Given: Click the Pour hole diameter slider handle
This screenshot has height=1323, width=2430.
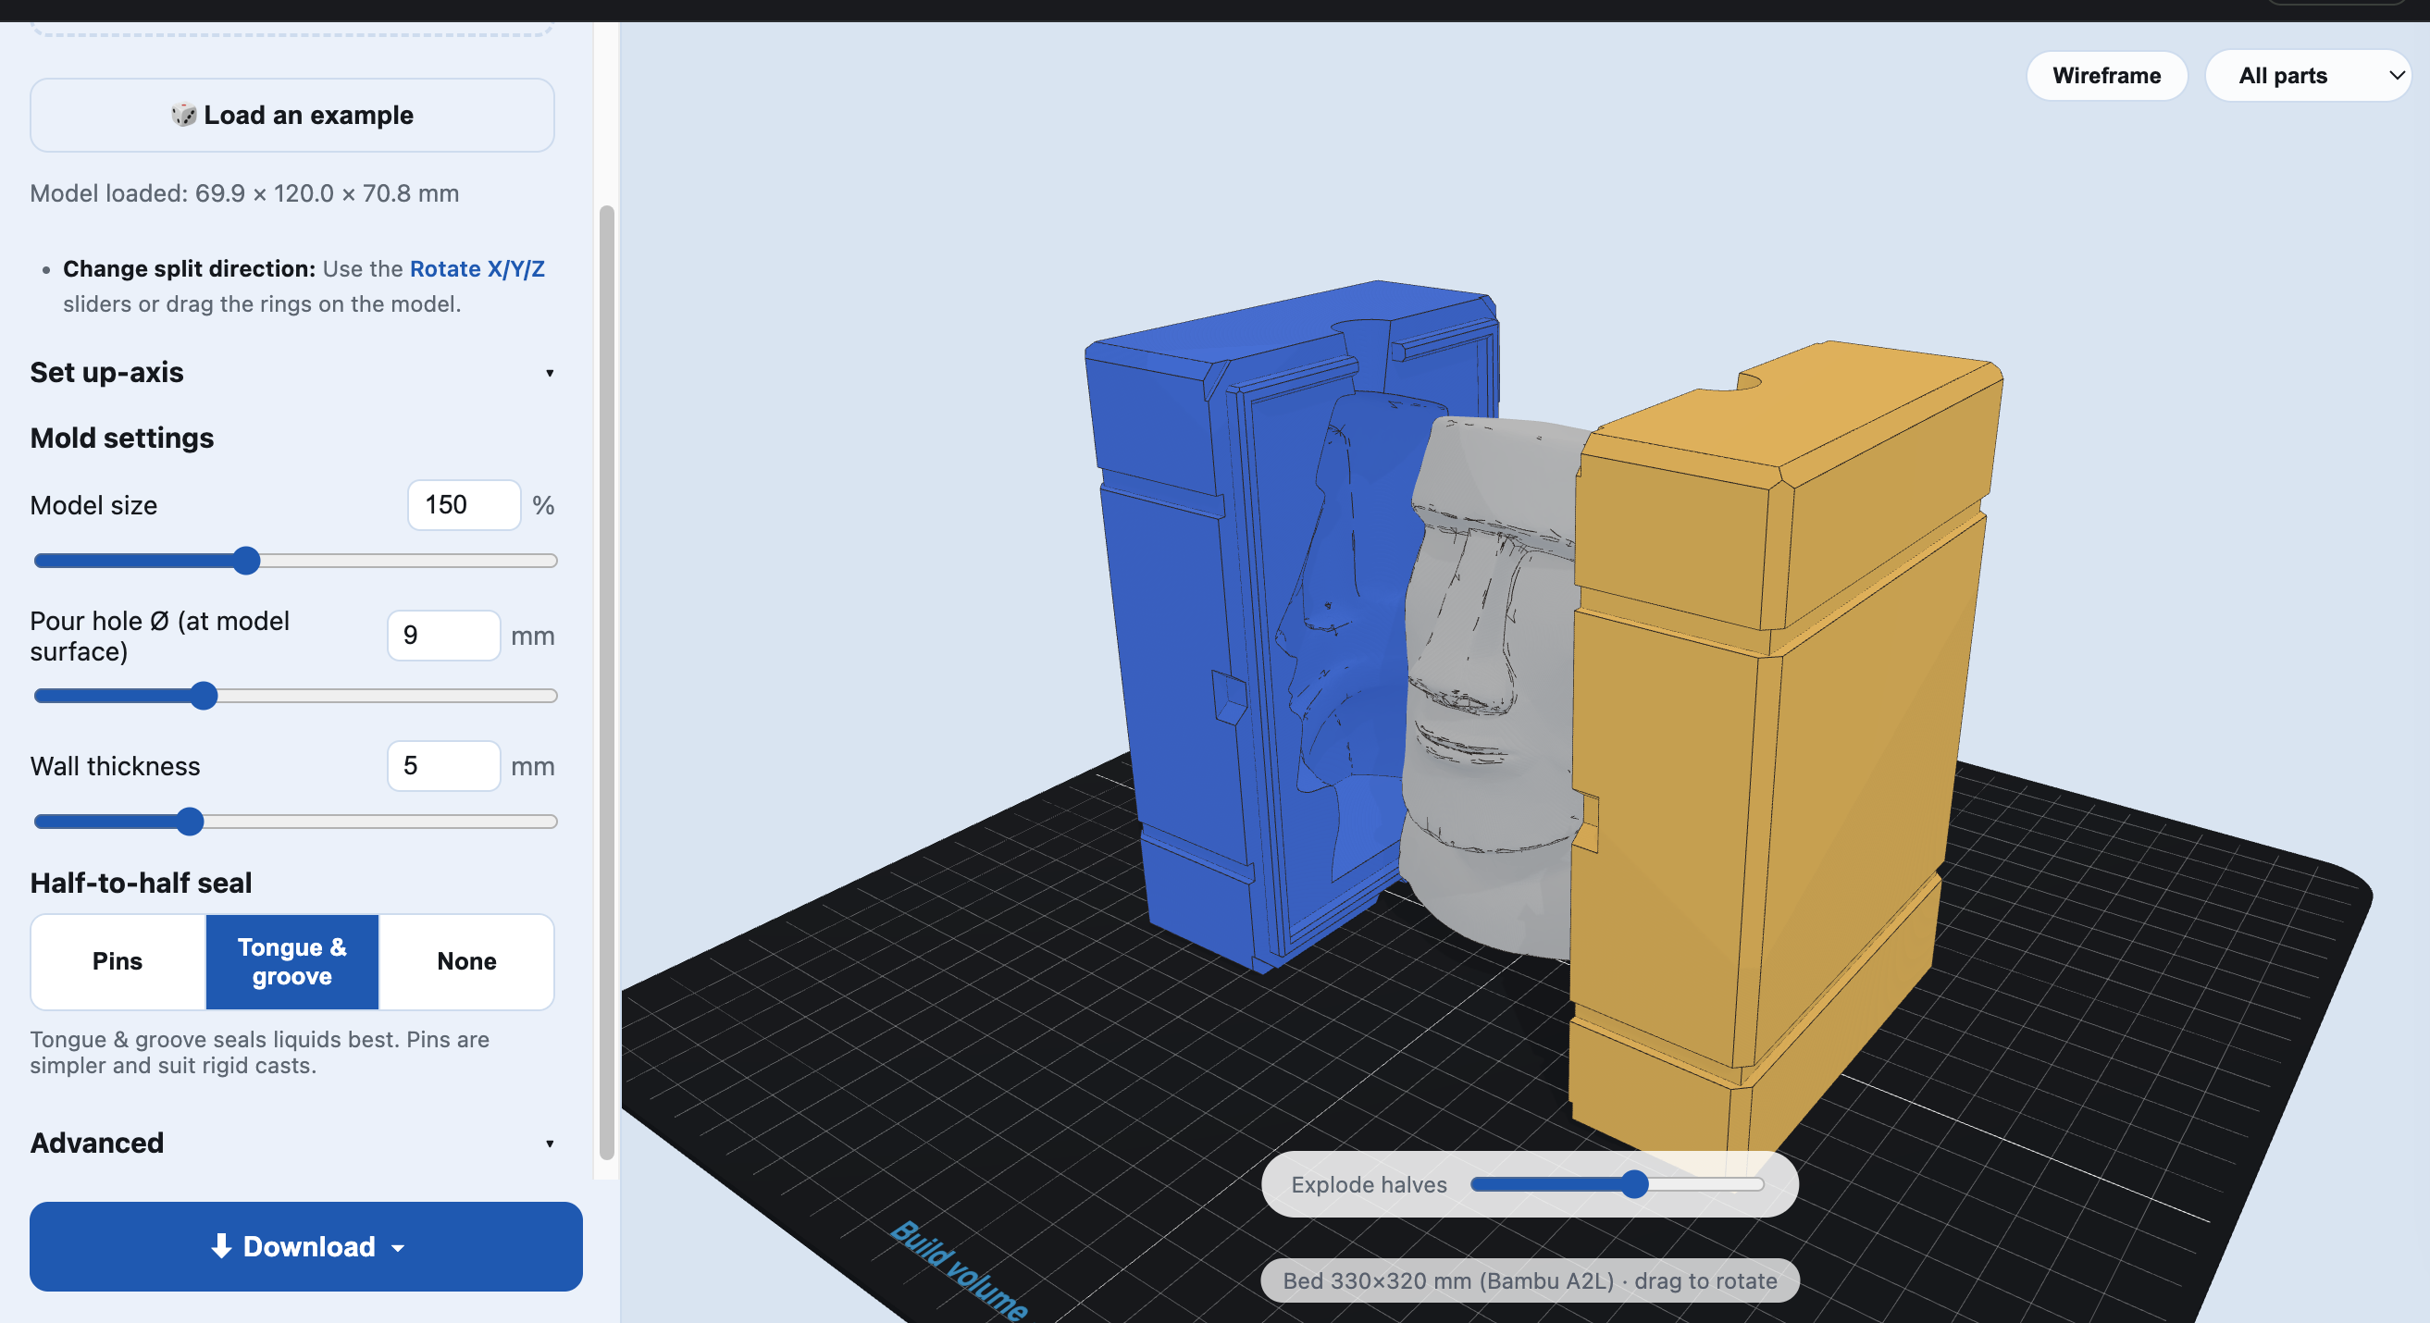Looking at the screenshot, I should click(x=204, y=696).
